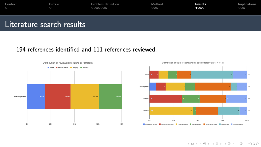Click the frame icon with stacked rectangles

(x=204, y=144)
